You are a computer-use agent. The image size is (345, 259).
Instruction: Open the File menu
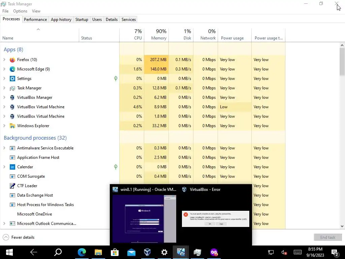click(x=5, y=11)
